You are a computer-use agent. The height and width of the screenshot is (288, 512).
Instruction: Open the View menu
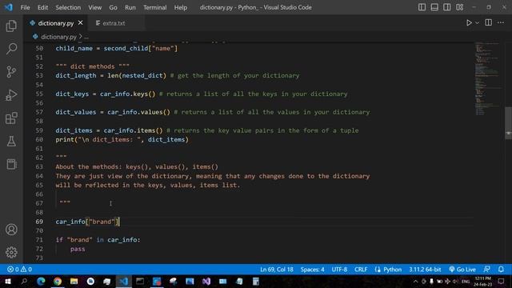pos(94,7)
